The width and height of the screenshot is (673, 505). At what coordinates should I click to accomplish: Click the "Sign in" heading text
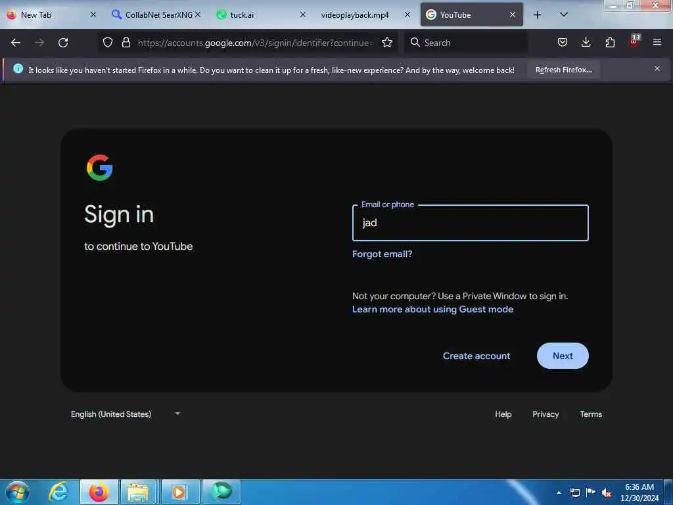pyautogui.click(x=119, y=214)
